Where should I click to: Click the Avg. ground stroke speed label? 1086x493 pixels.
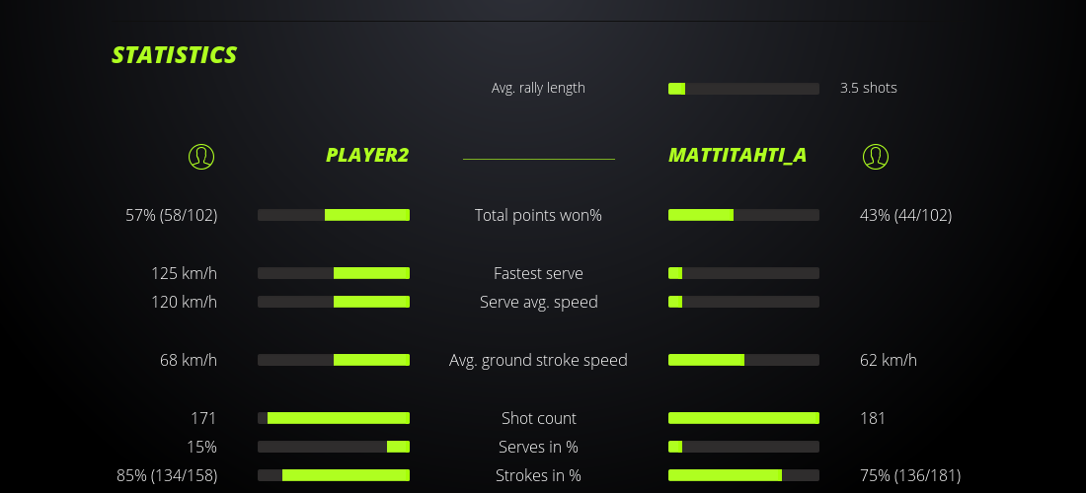tap(538, 360)
